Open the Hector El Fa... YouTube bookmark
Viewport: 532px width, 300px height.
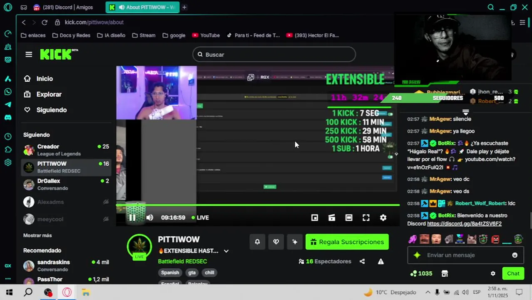click(x=313, y=35)
